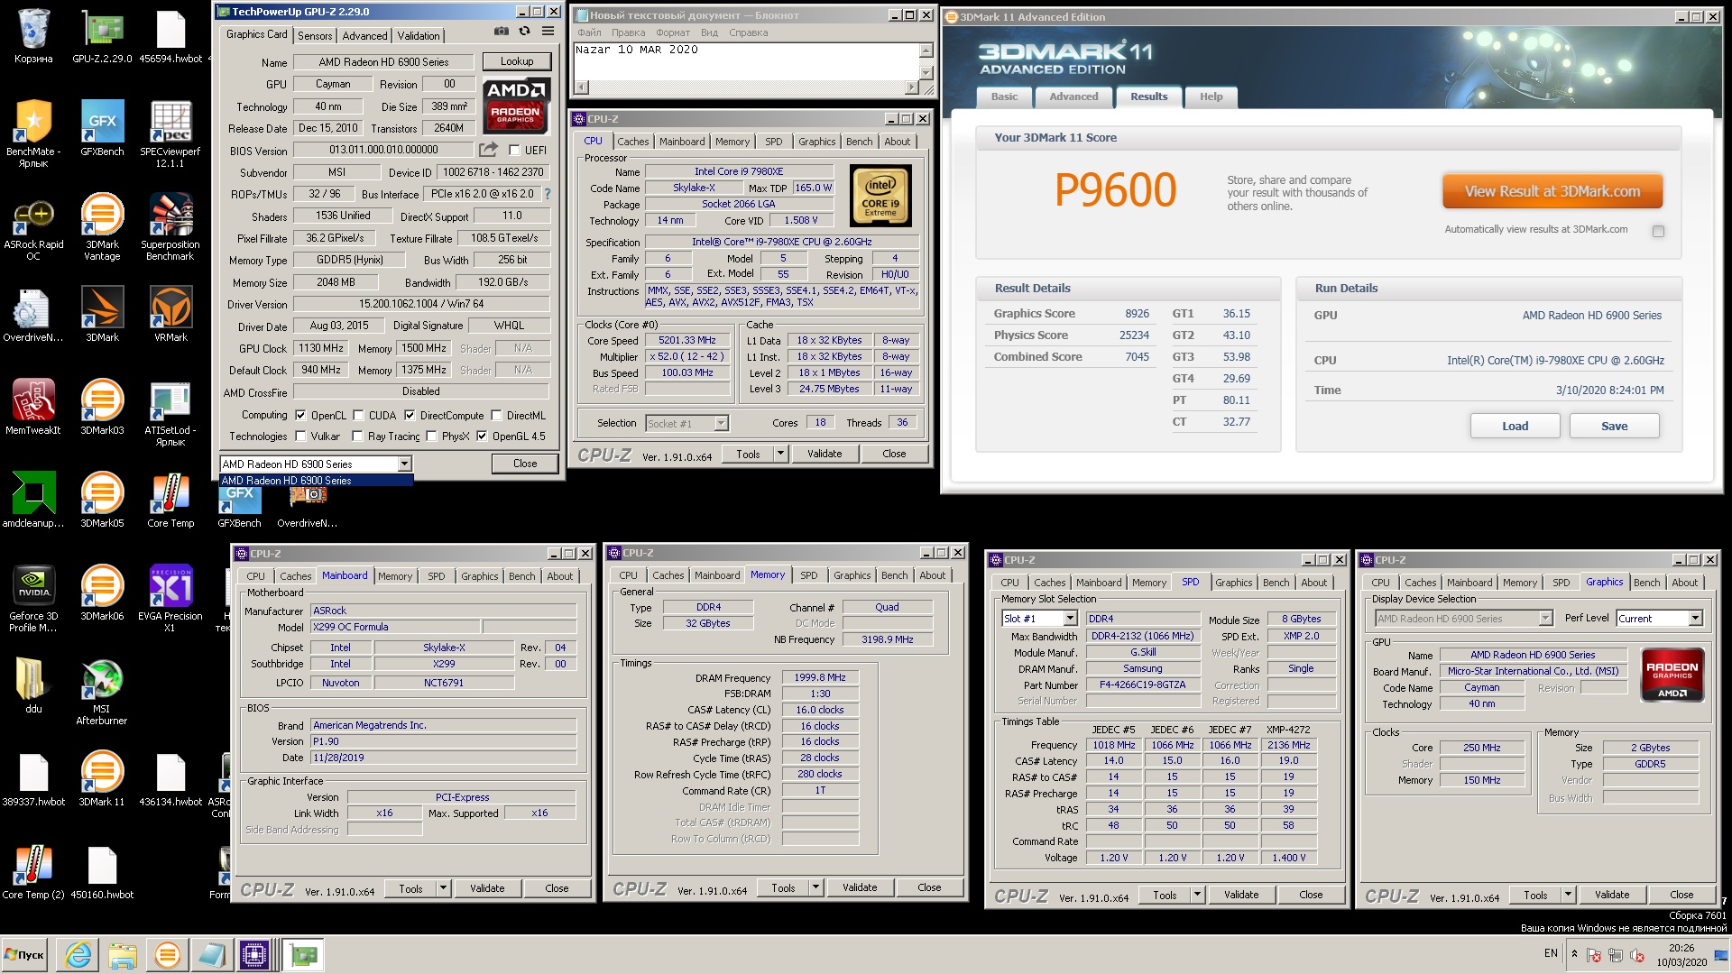1732x974 pixels.
Task: Open EVGA Precision X1 desktop icon
Action: (x=170, y=599)
